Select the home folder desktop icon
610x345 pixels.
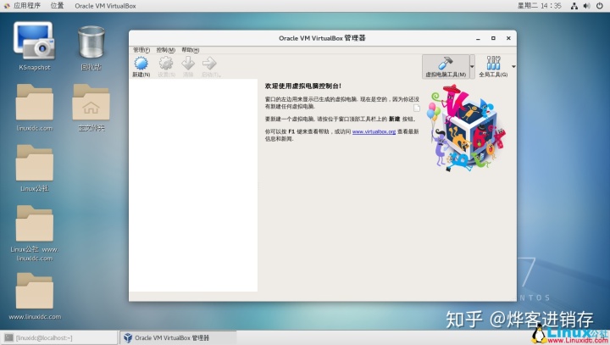pos(91,108)
